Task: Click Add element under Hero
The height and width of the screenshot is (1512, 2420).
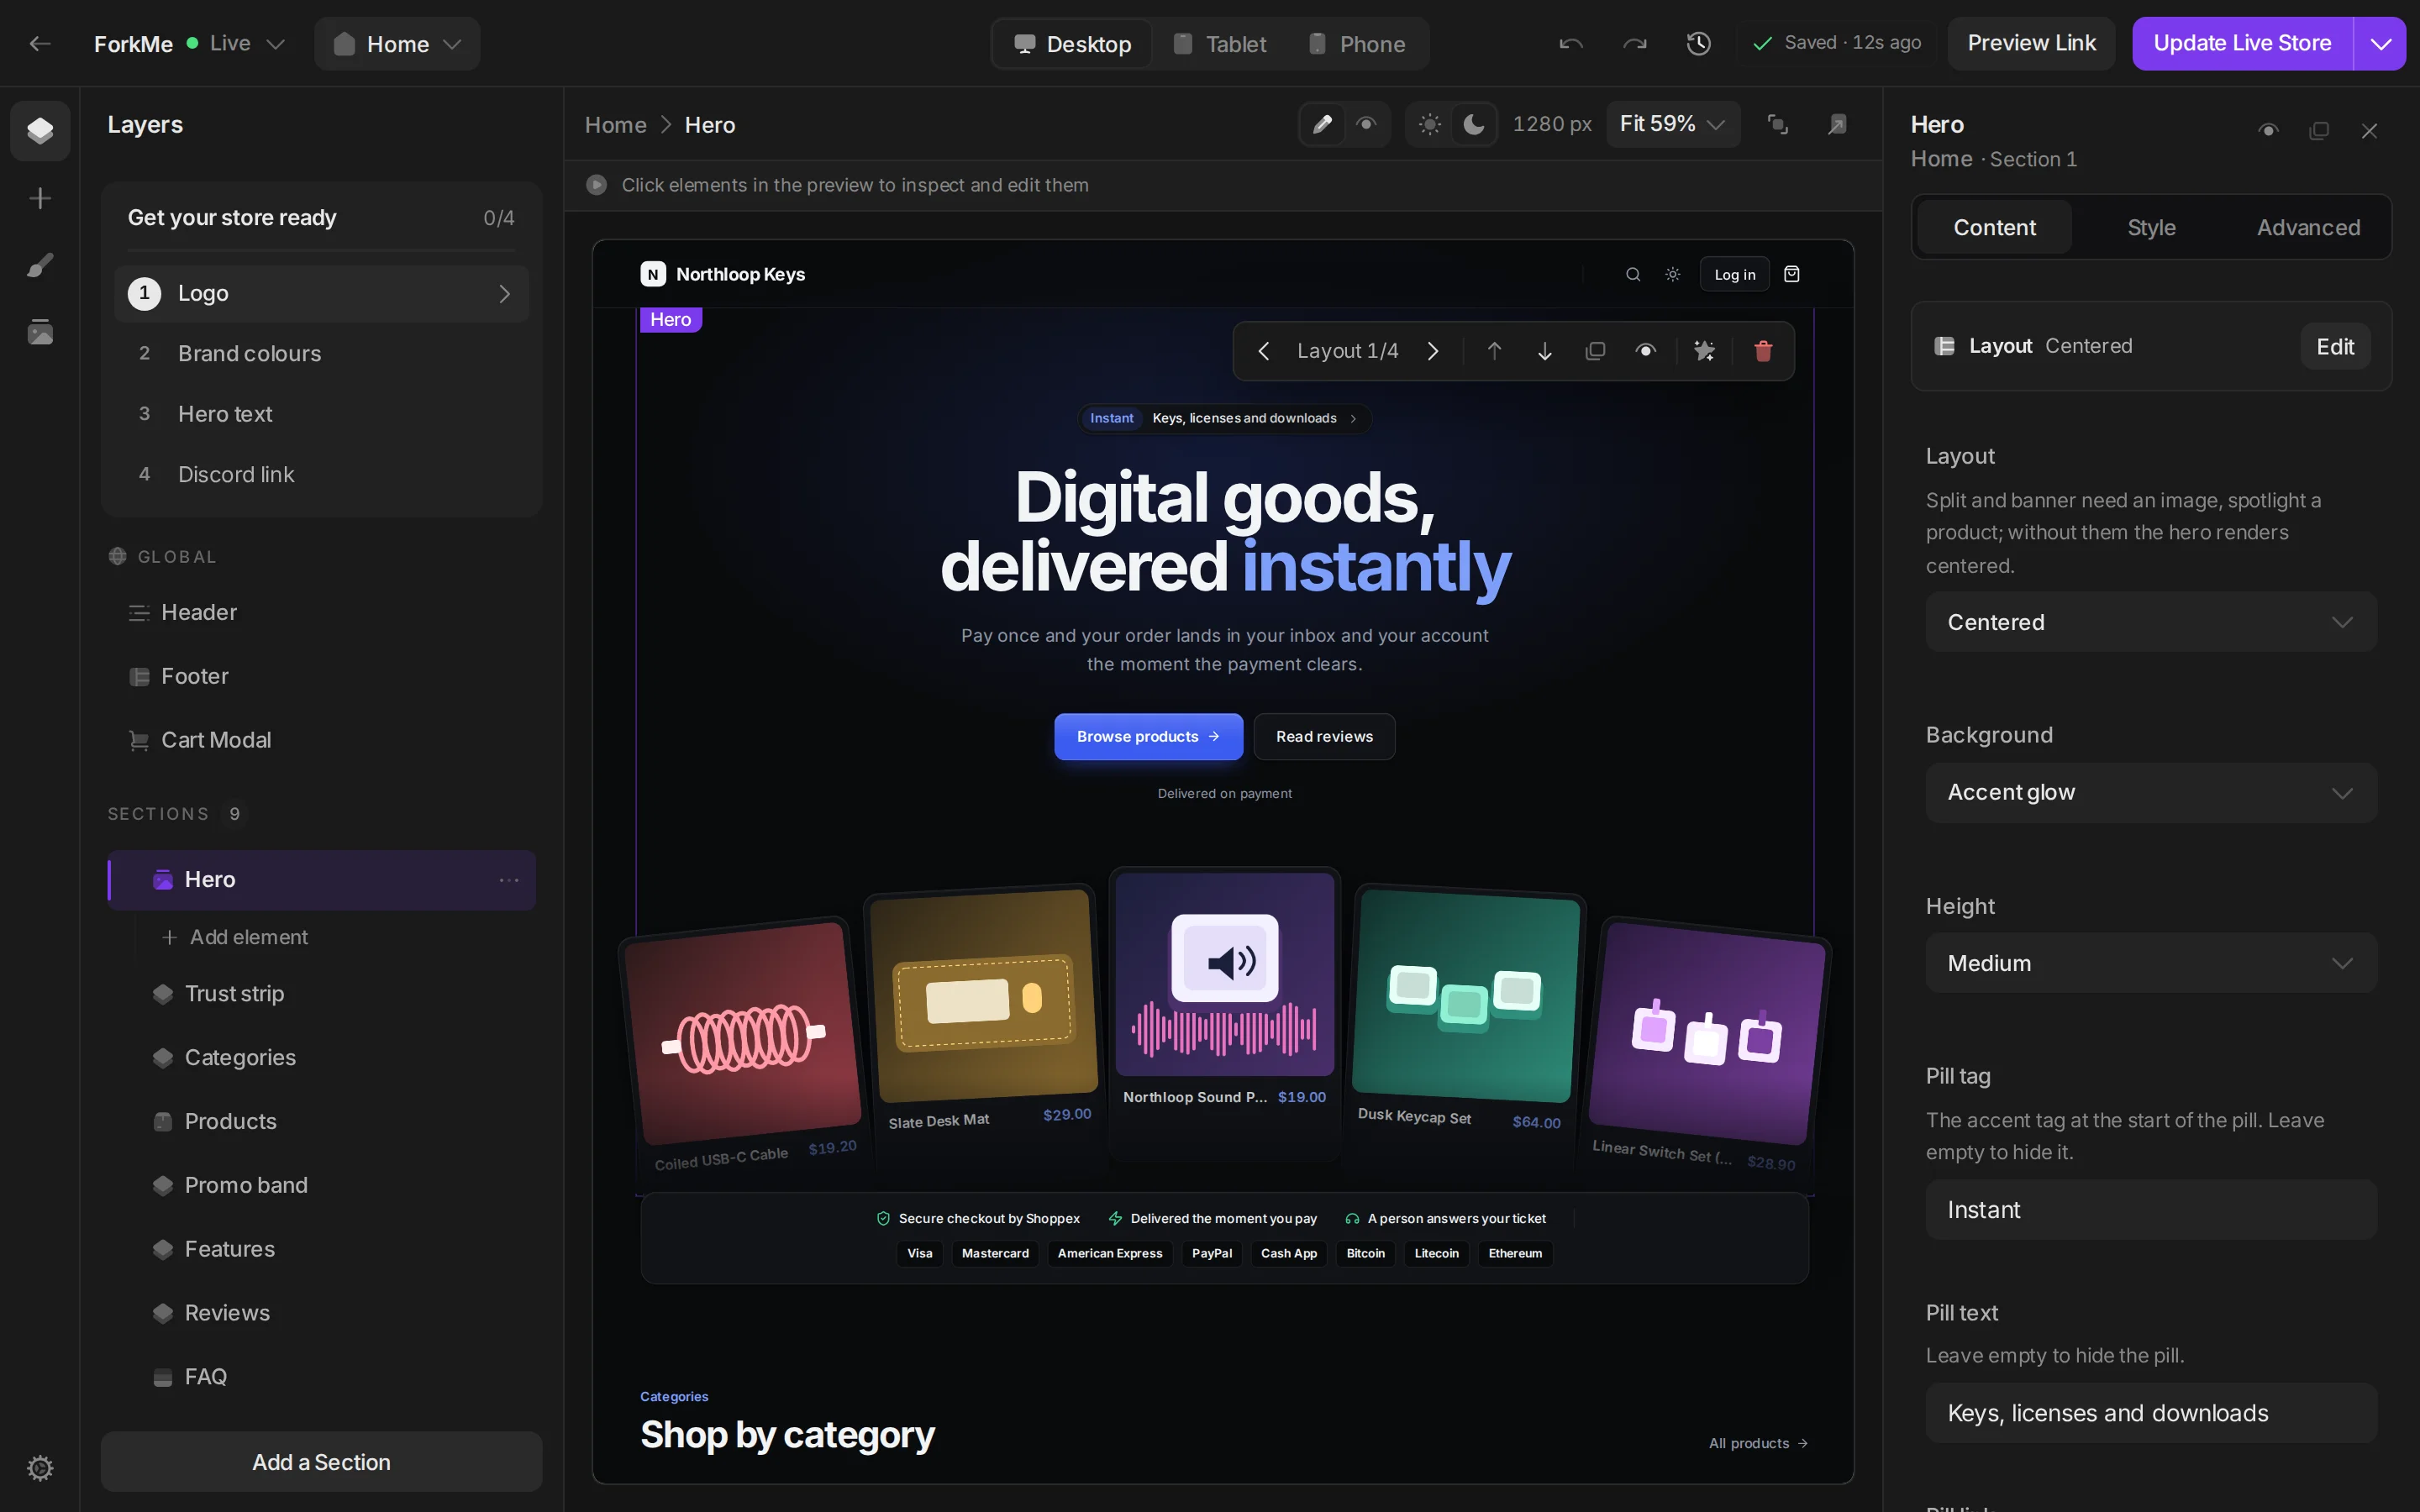Action: [x=235, y=937]
